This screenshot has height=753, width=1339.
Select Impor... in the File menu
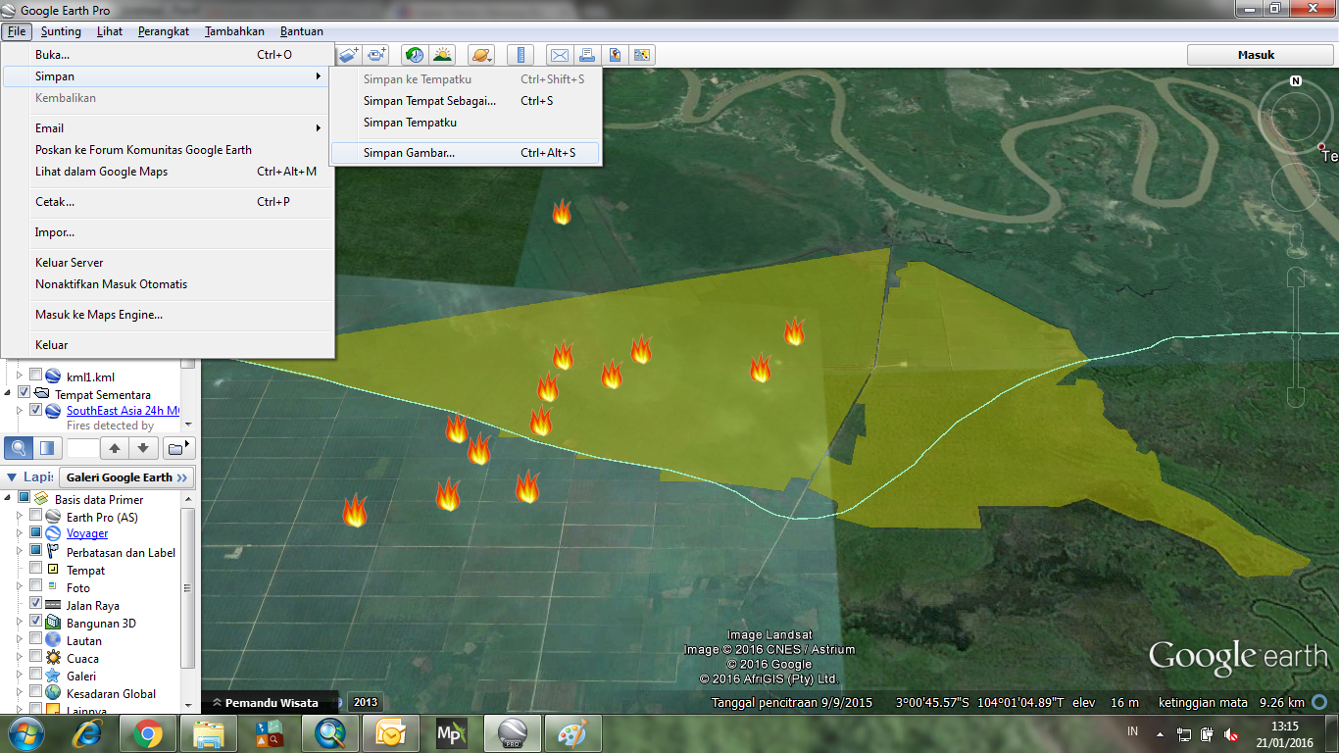pos(168,232)
